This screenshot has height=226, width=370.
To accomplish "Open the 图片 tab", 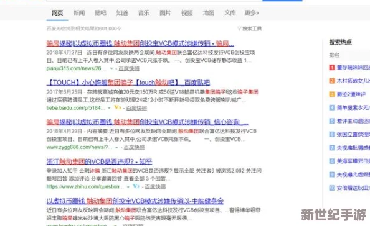I will tap(165, 12).
